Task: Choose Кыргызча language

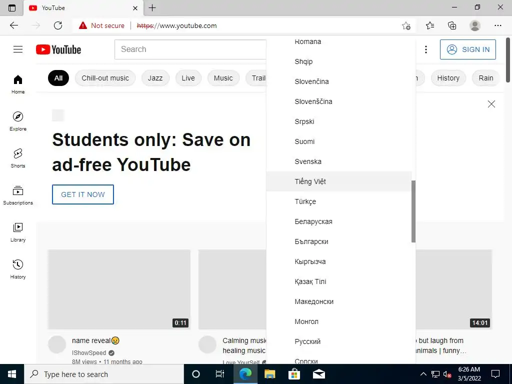Action: [338, 261]
